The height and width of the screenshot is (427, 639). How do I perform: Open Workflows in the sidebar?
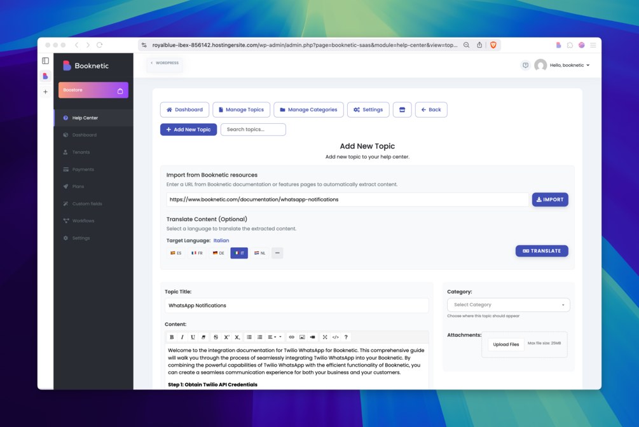click(93, 221)
